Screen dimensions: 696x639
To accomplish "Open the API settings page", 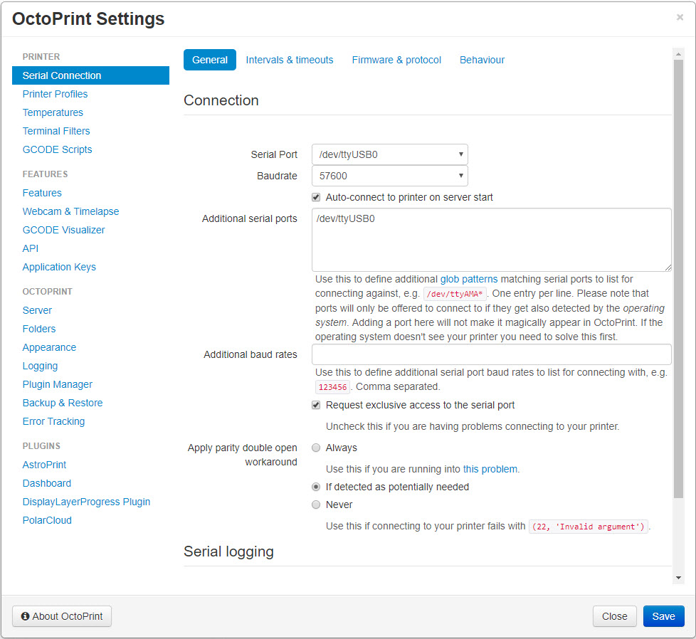I will coord(31,248).
